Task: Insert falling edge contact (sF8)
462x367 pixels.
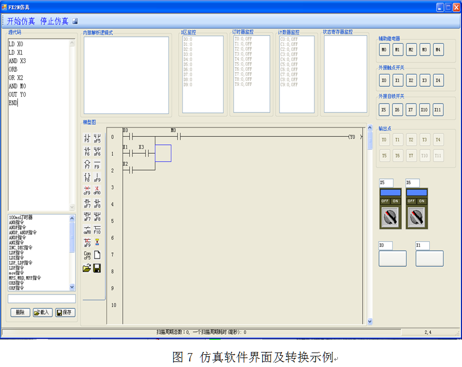Action: 97,203
